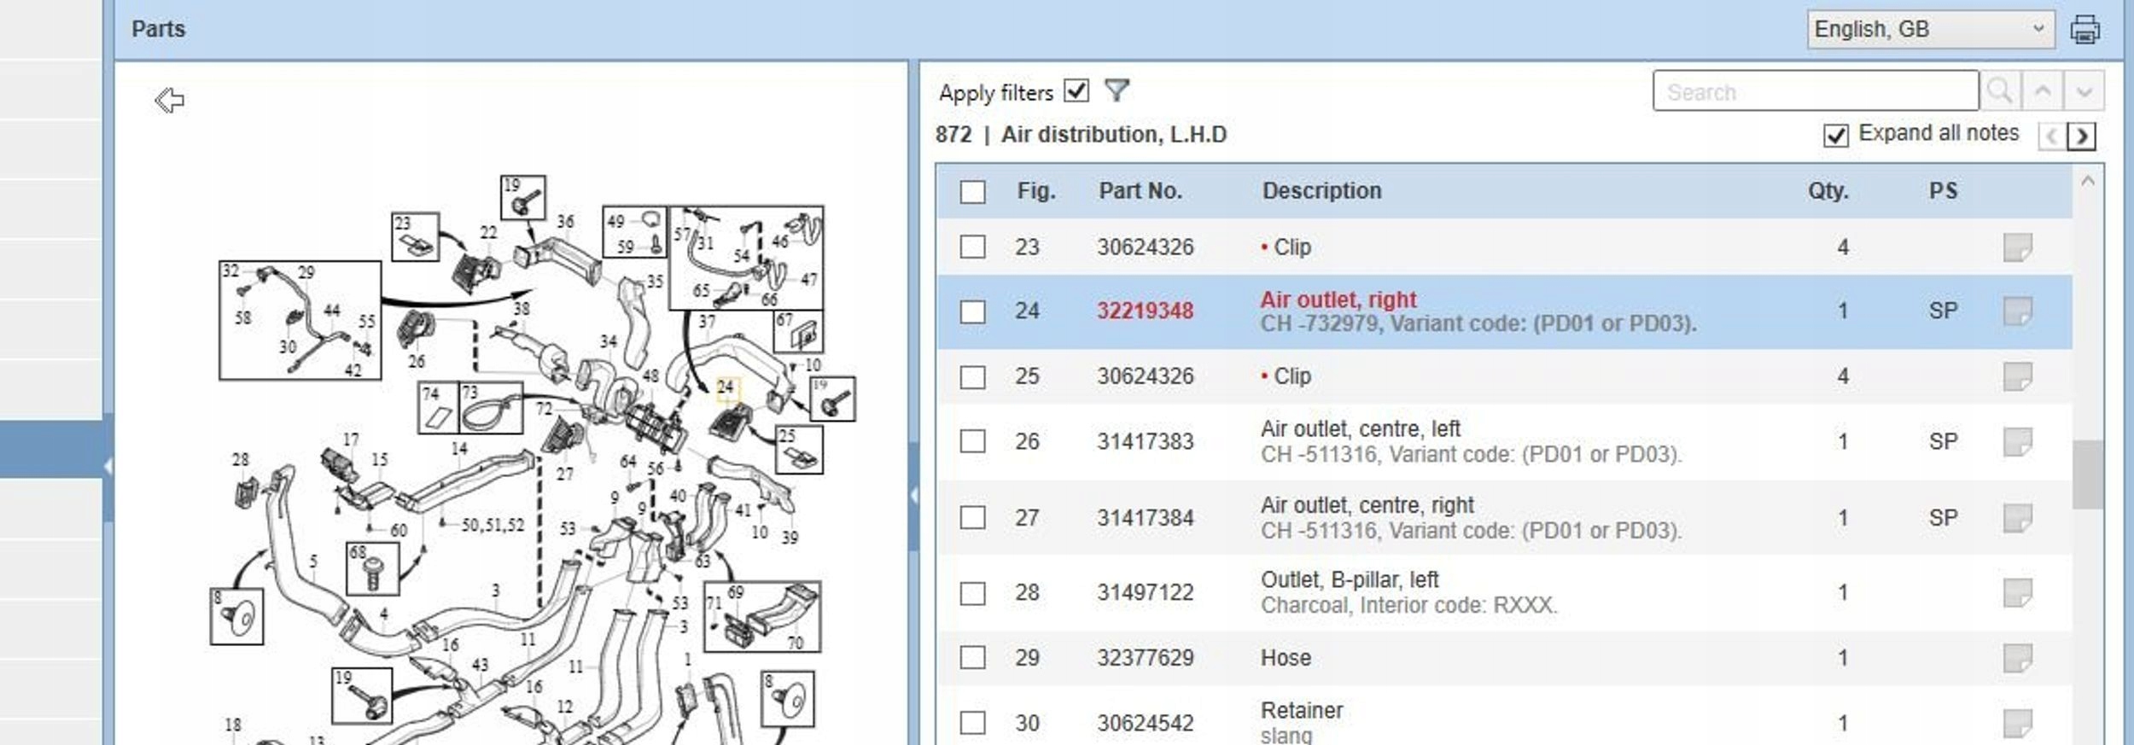The image size is (2134, 745).
Task: Select callout 68 screw in the diagram
Action: click(x=372, y=568)
